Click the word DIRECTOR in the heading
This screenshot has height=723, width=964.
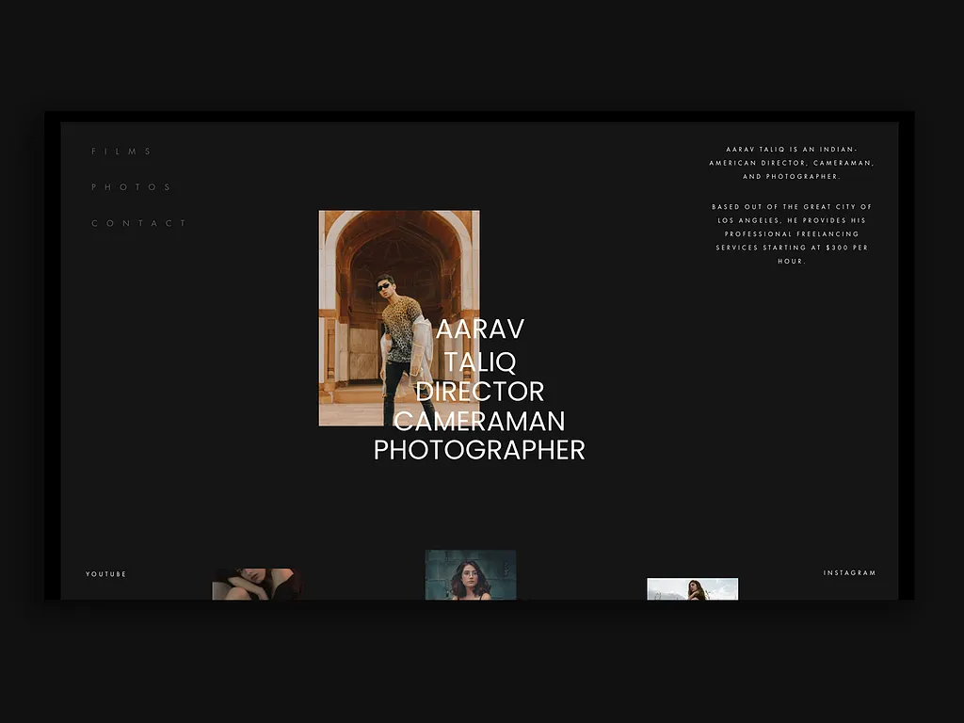tap(478, 392)
